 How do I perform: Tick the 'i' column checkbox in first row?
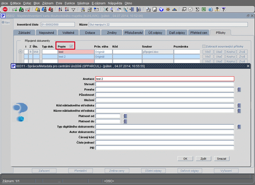[x=26, y=52]
